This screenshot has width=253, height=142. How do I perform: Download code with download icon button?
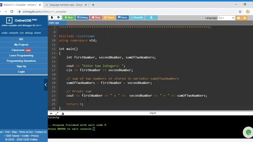coord(151,17)
